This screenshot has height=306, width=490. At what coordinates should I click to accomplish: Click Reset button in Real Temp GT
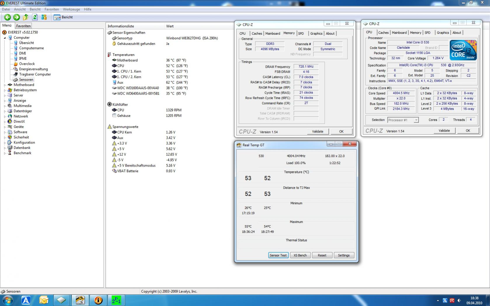coord(322,255)
